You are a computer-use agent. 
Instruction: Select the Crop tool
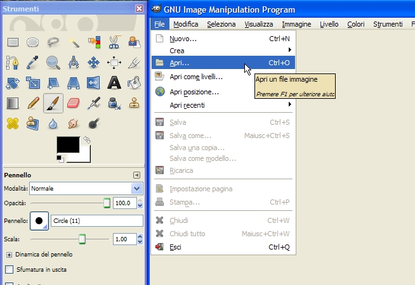pos(135,63)
